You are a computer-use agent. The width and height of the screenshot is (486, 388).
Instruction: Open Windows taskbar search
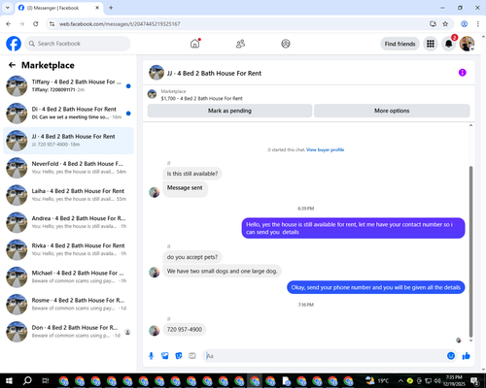click(x=27, y=380)
